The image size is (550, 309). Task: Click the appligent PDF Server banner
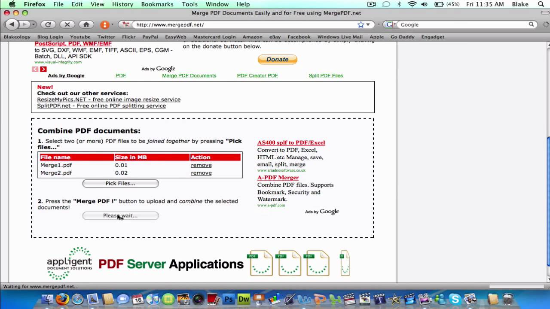tap(198, 263)
